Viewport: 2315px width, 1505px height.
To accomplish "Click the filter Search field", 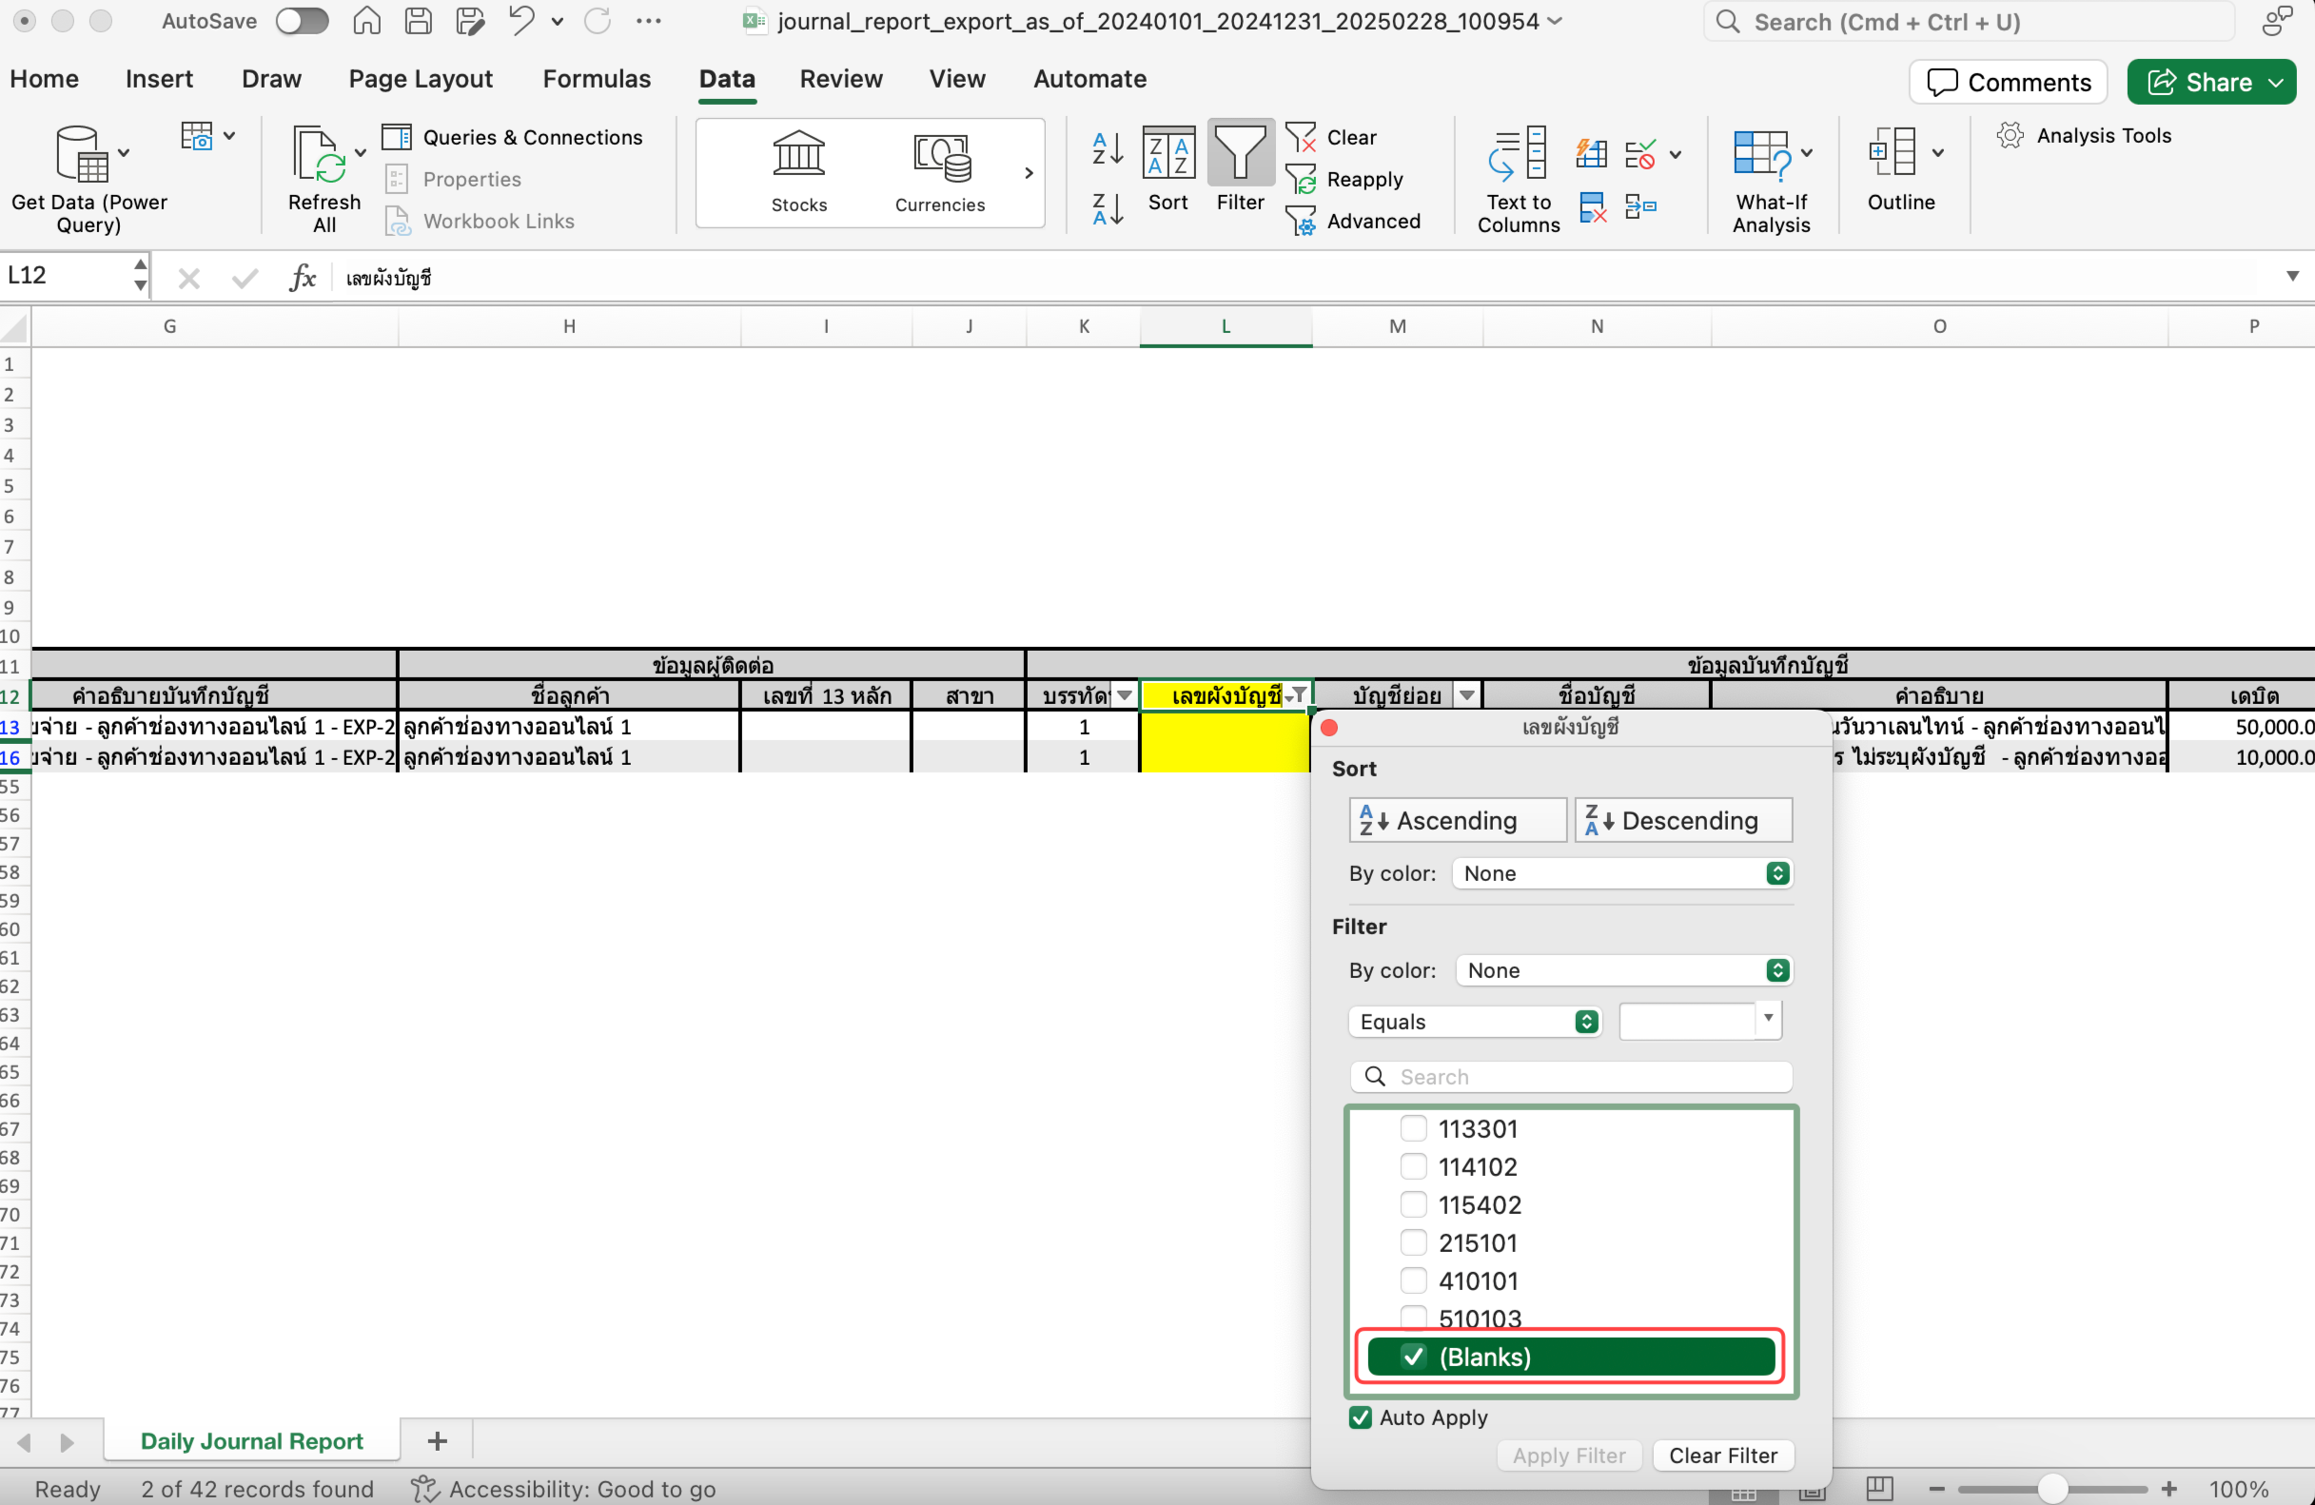I will click(x=1570, y=1075).
